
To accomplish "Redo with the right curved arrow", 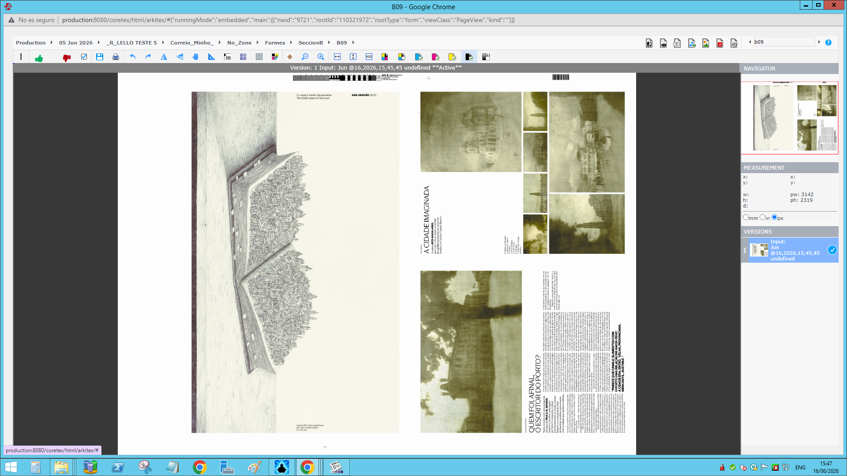I will click(148, 57).
